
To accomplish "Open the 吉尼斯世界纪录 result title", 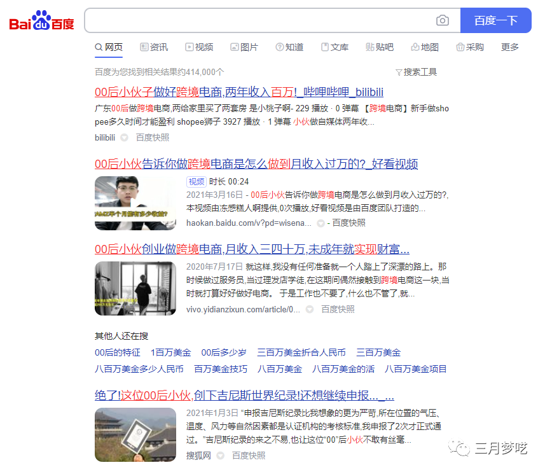I will [x=244, y=396].
